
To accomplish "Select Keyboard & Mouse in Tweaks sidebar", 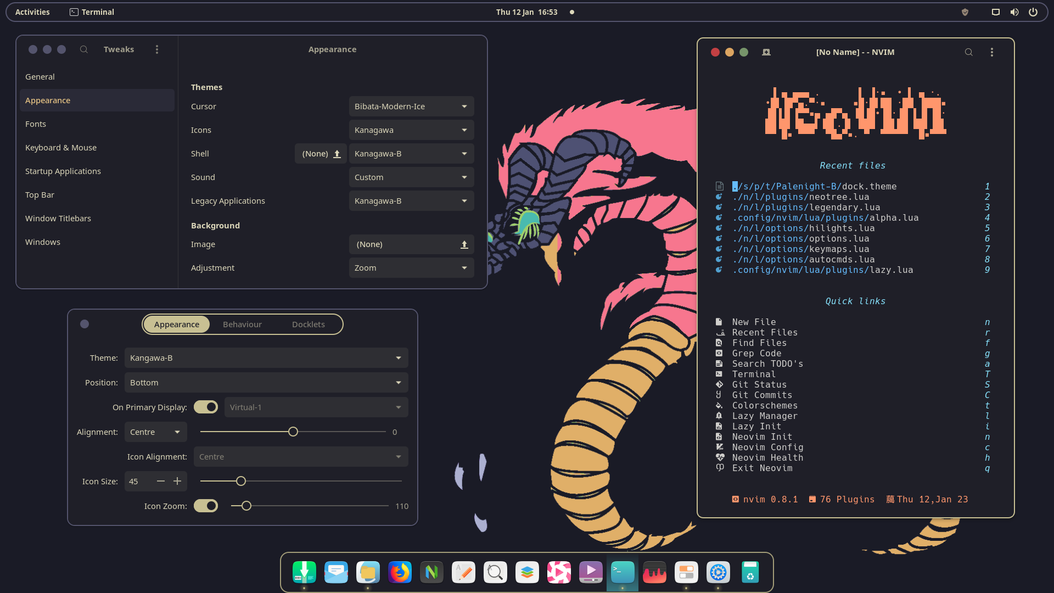I will (x=97, y=148).
